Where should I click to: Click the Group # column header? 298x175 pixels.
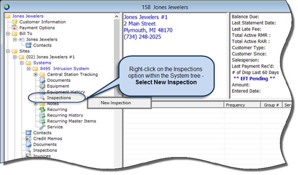271,105
